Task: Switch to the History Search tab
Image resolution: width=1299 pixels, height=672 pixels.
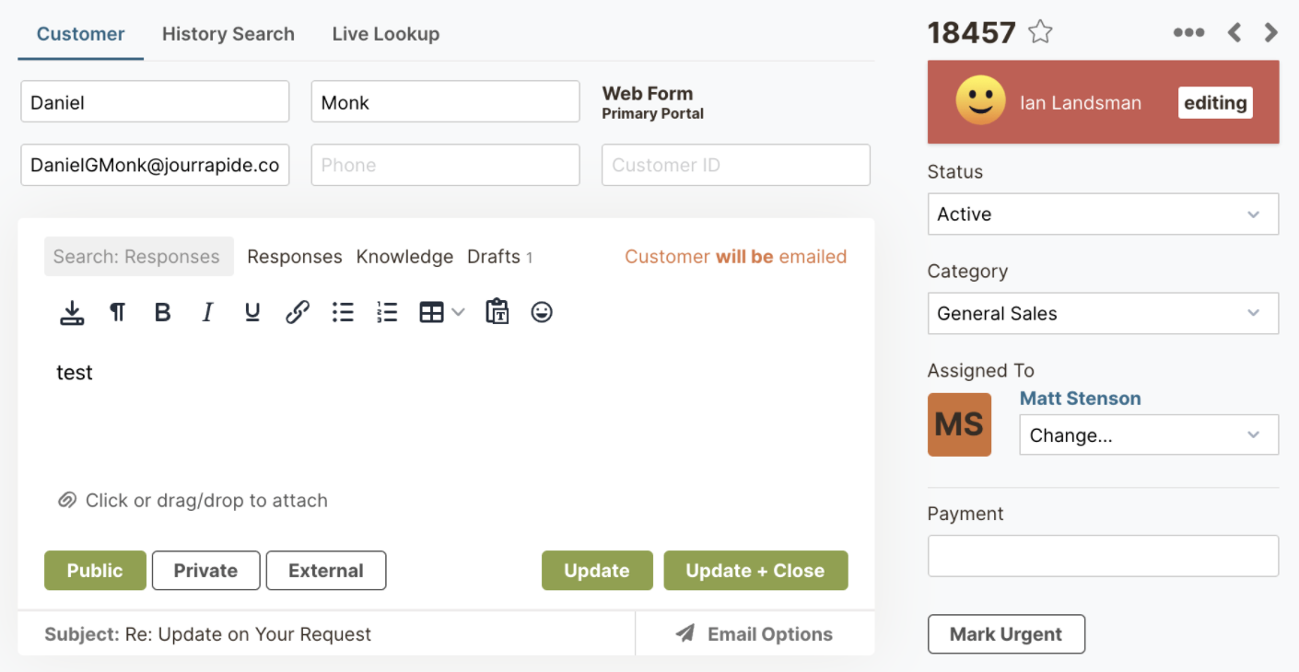Action: pos(228,34)
